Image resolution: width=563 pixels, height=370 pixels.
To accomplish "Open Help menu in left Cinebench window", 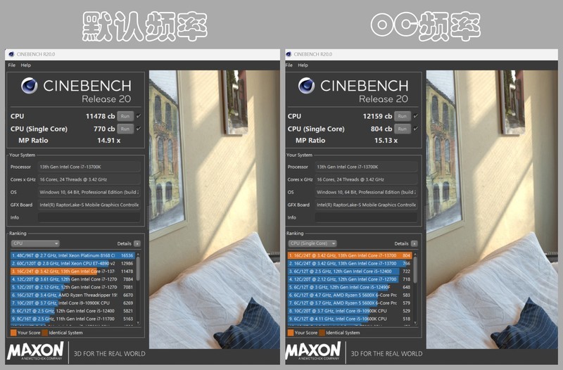I will (26, 65).
